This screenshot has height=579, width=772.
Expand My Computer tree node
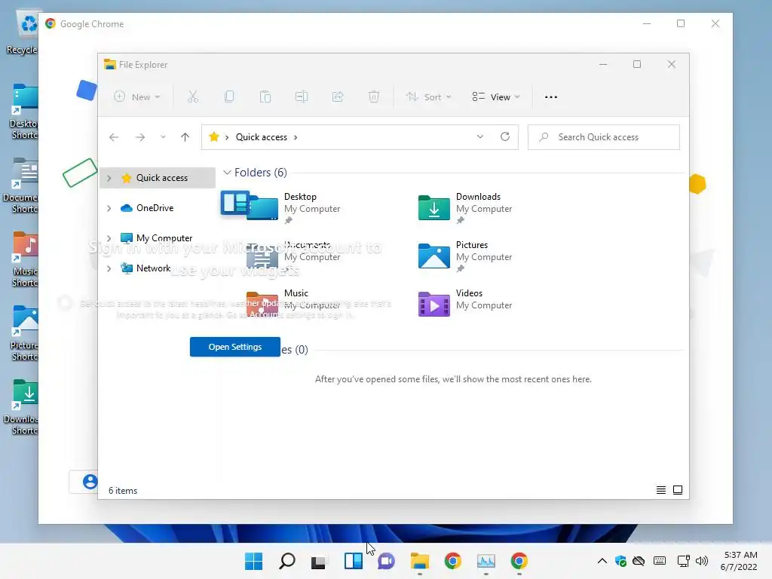[109, 238]
